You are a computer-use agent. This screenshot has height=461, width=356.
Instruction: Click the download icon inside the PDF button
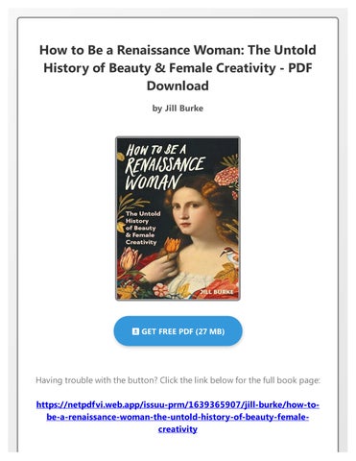click(x=135, y=331)
